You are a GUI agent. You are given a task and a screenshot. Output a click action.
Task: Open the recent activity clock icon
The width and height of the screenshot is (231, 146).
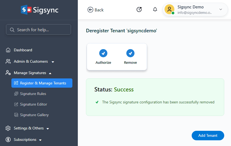coord(139,9)
